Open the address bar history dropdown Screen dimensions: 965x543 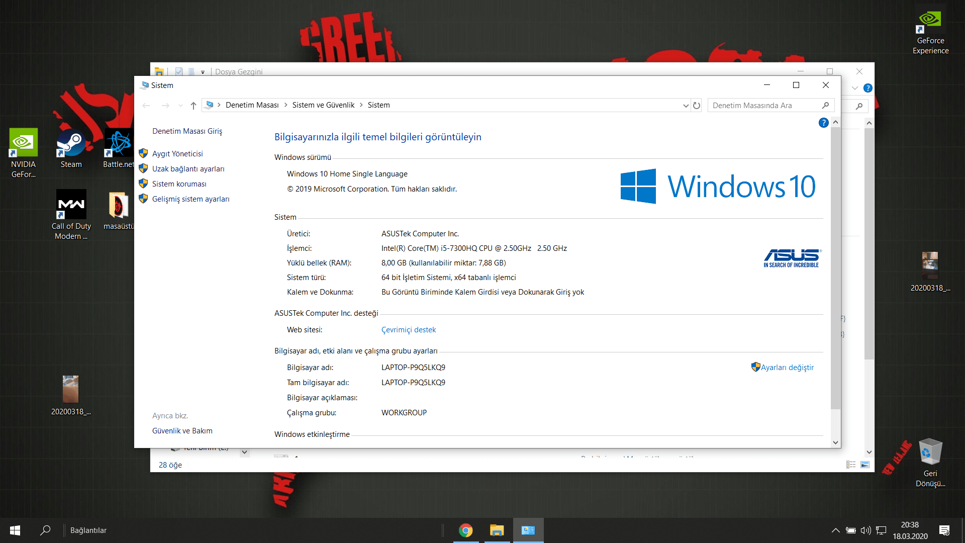pos(686,106)
